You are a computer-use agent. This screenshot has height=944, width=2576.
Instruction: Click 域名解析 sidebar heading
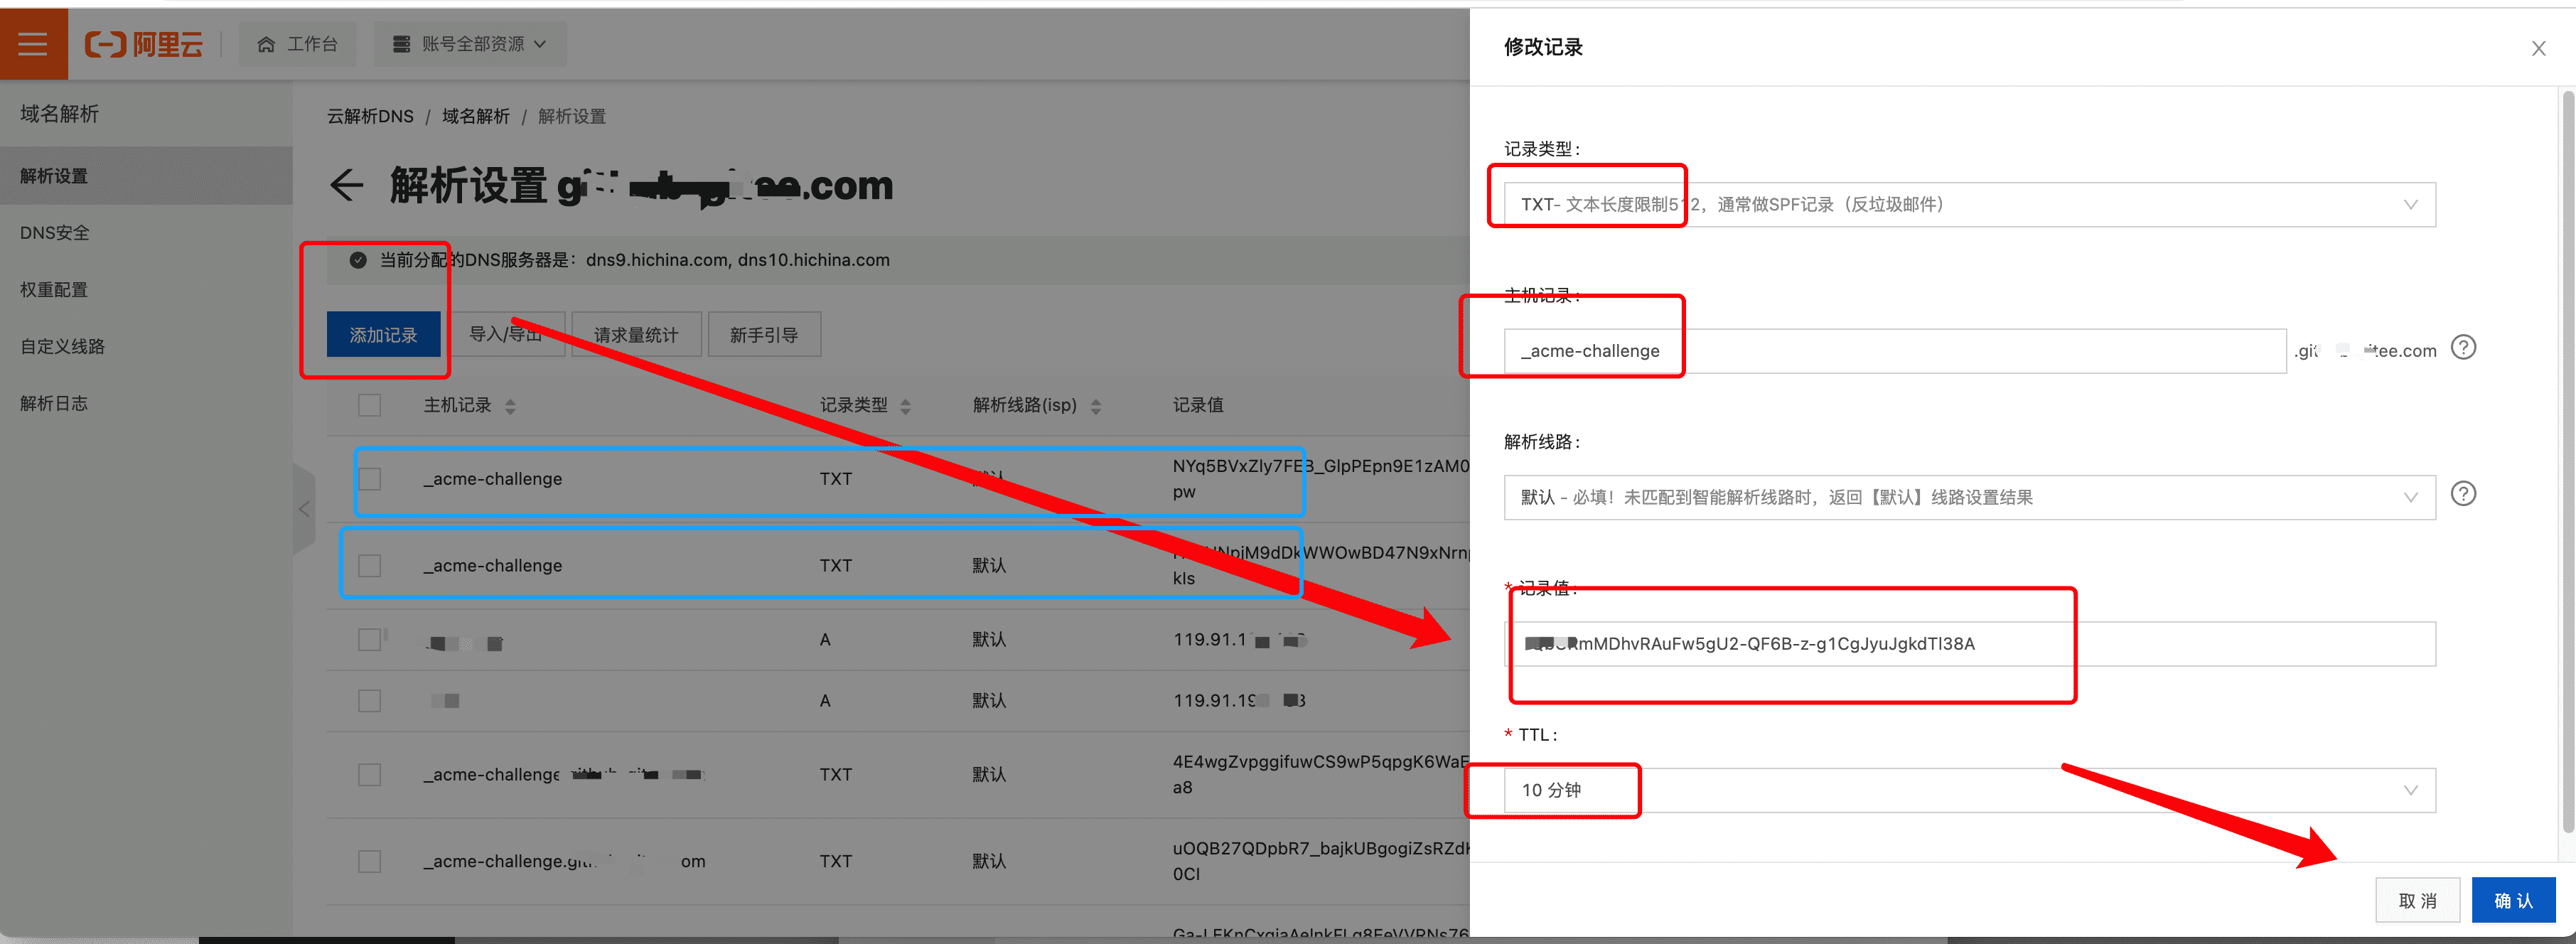[x=60, y=114]
